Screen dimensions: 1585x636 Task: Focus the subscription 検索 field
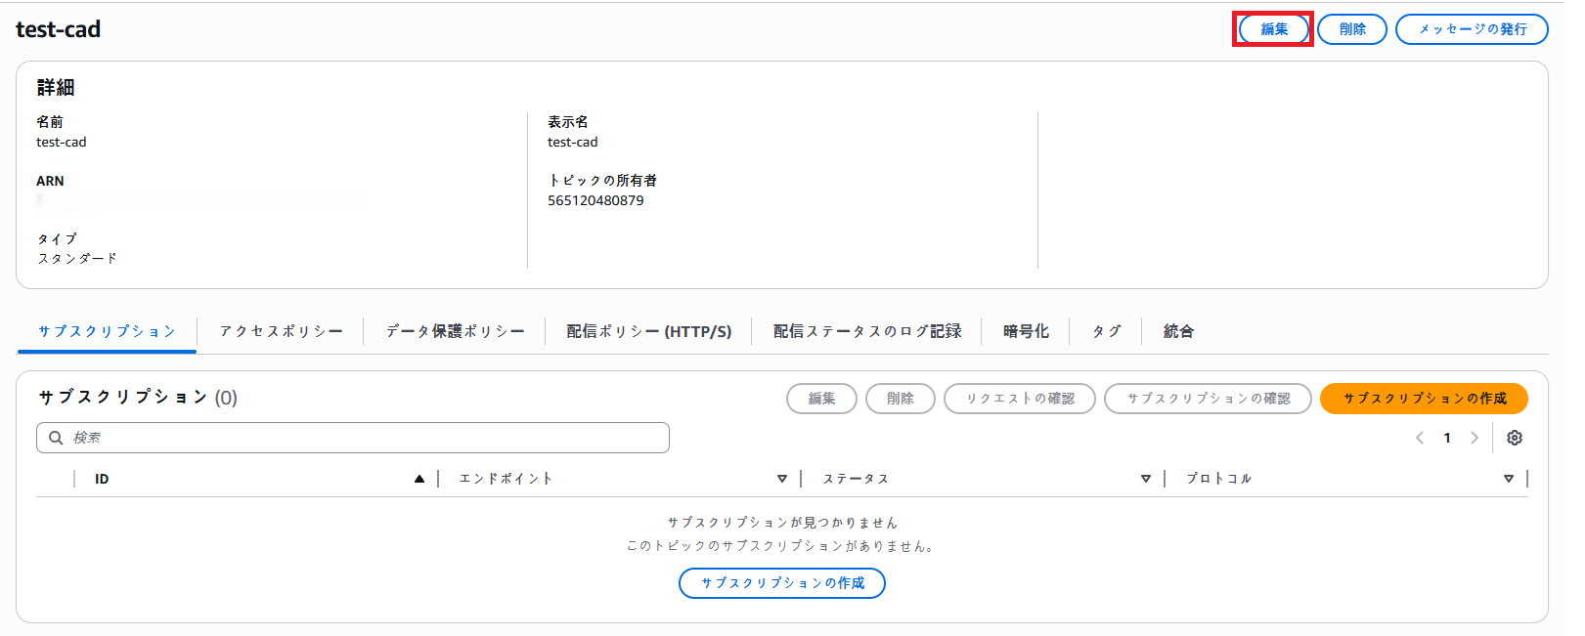362,438
